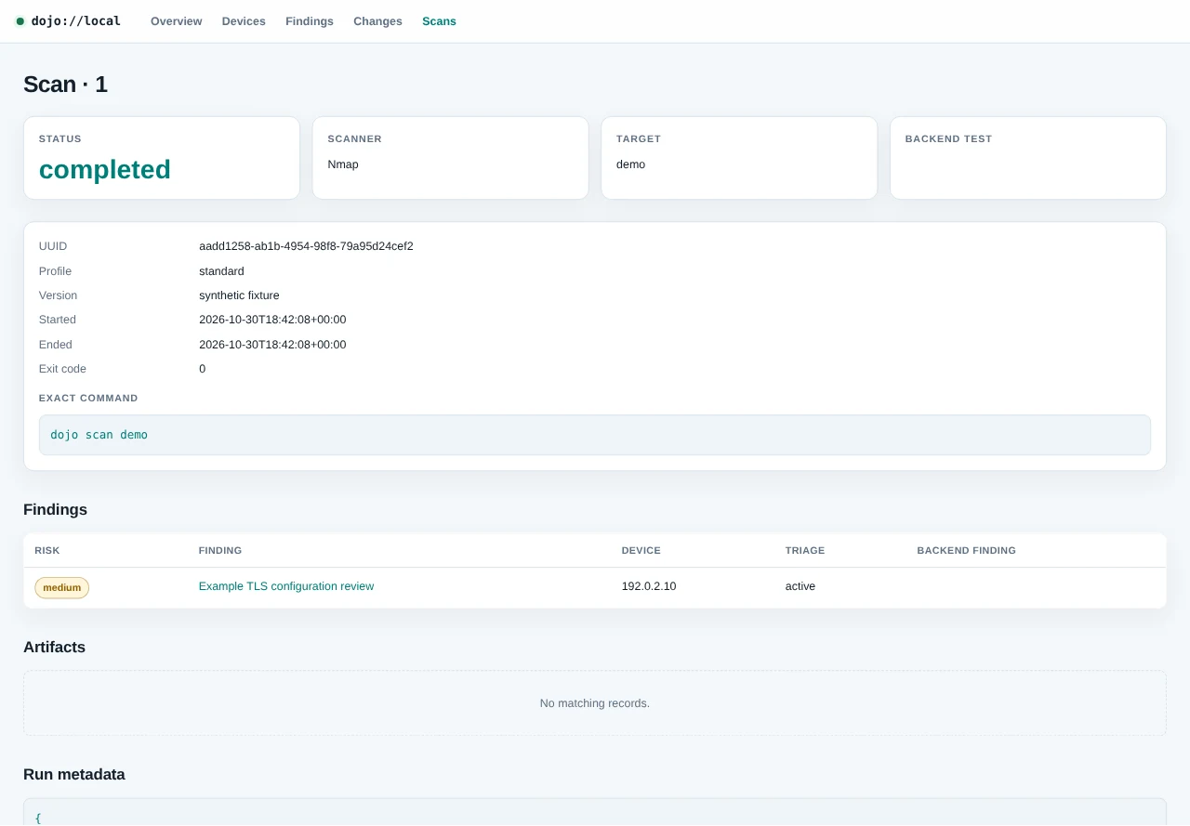Go to the Overview tab
Viewport: 1190px width, 826px height.
click(177, 21)
